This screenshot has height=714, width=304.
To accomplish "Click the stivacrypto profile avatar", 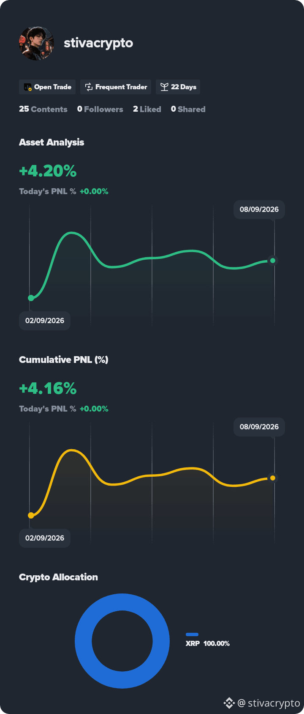I will (x=36, y=43).
